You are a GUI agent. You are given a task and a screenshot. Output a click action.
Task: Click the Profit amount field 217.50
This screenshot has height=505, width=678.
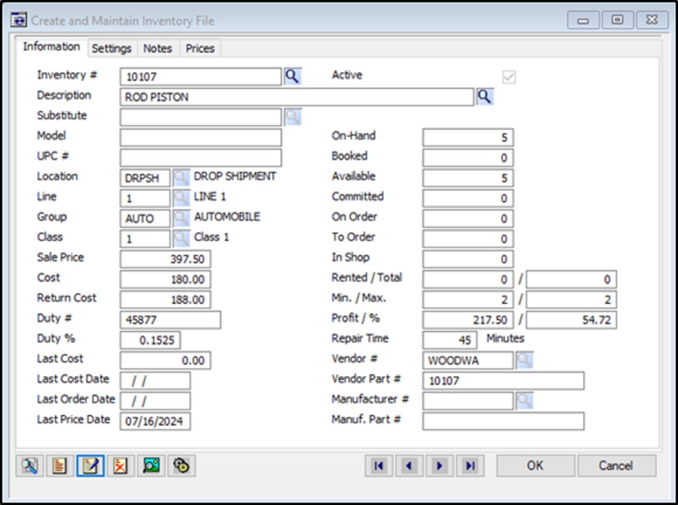(468, 320)
